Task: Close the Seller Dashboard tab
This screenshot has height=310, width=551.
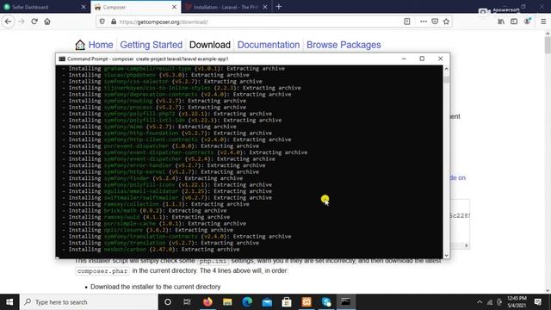Action: point(84,7)
